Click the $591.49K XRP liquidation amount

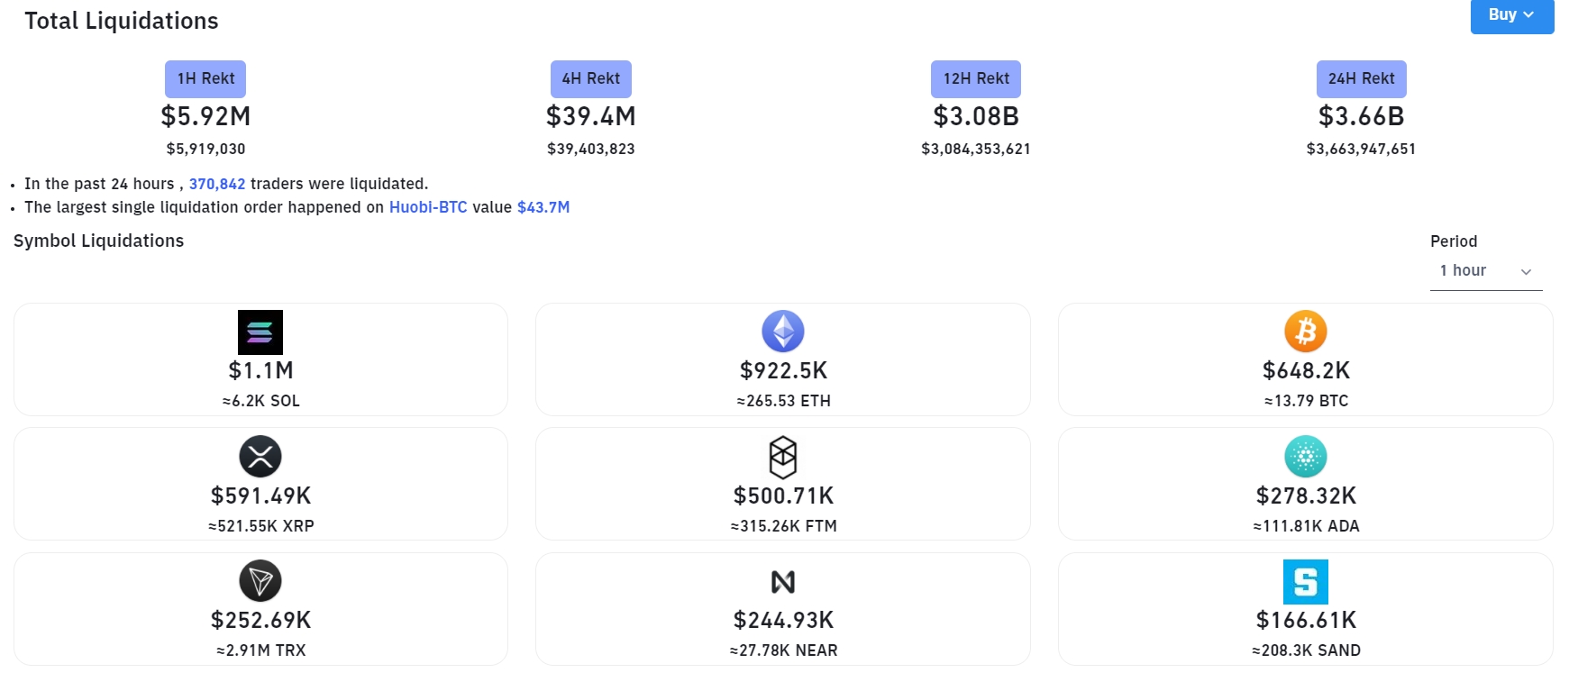pyautogui.click(x=260, y=496)
